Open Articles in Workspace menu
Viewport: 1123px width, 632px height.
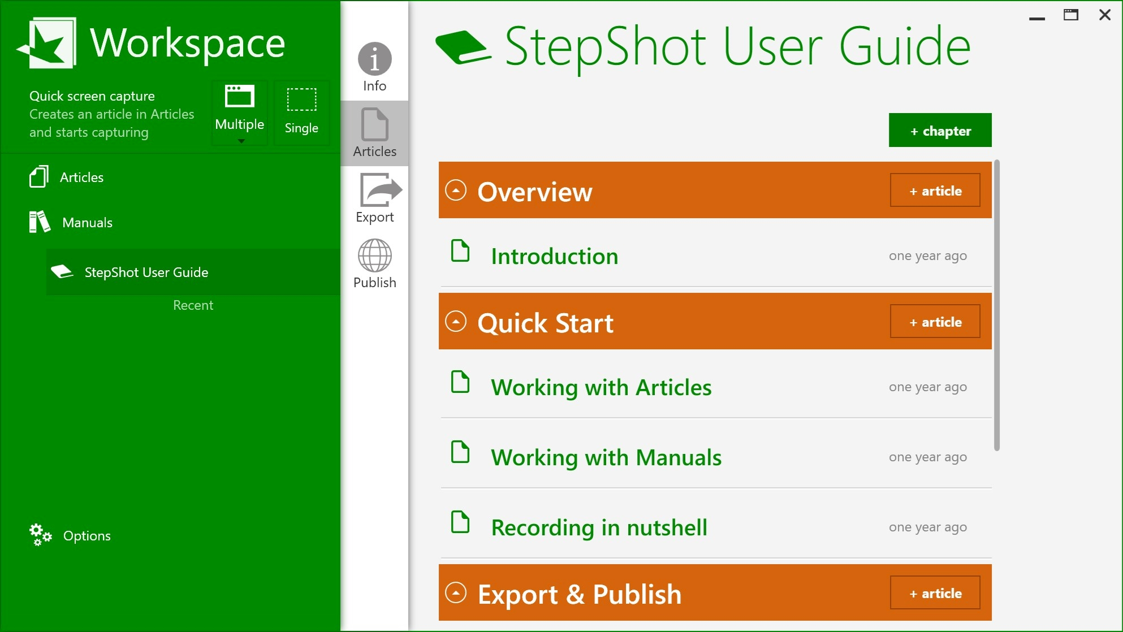(81, 178)
